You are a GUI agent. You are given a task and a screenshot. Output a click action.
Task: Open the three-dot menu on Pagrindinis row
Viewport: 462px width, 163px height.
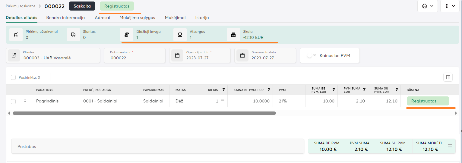click(x=25, y=102)
